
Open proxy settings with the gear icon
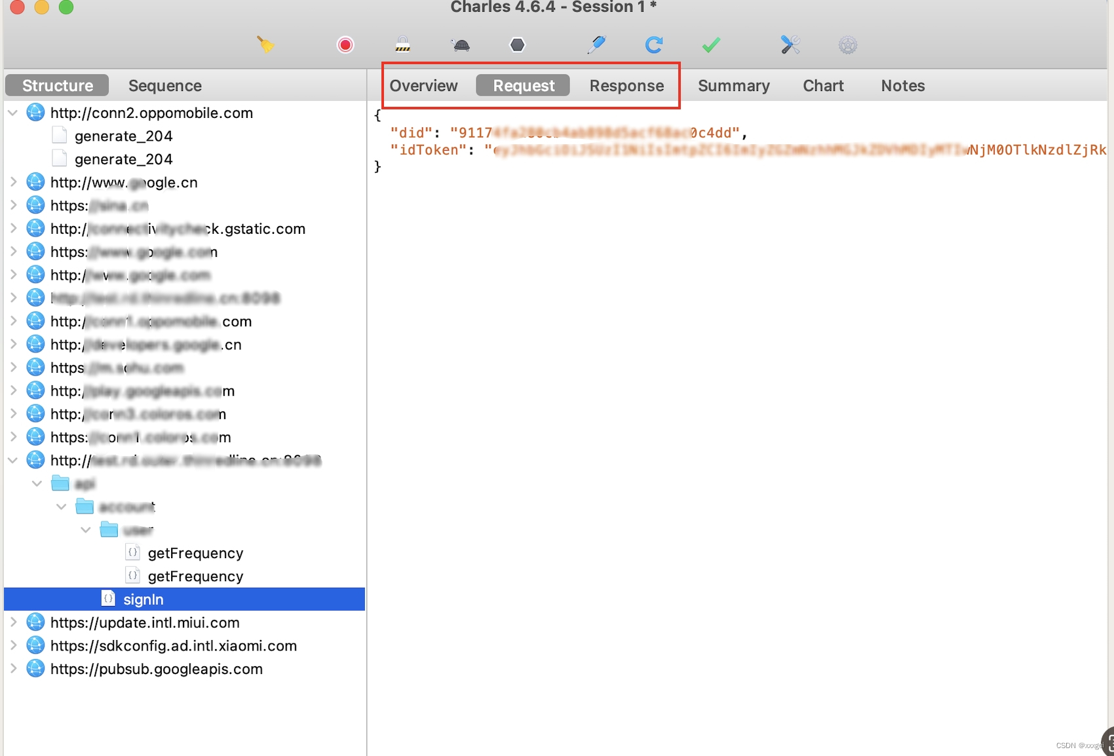point(847,45)
